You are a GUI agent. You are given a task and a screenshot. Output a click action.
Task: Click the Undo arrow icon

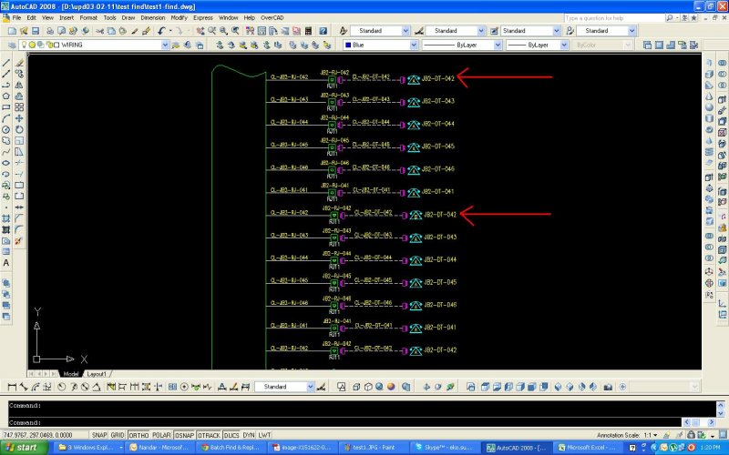coord(162,31)
